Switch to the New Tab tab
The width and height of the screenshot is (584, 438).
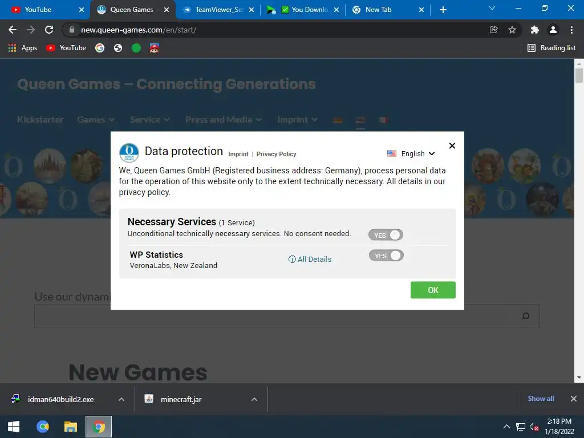pyautogui.click(x=387, y=10)
